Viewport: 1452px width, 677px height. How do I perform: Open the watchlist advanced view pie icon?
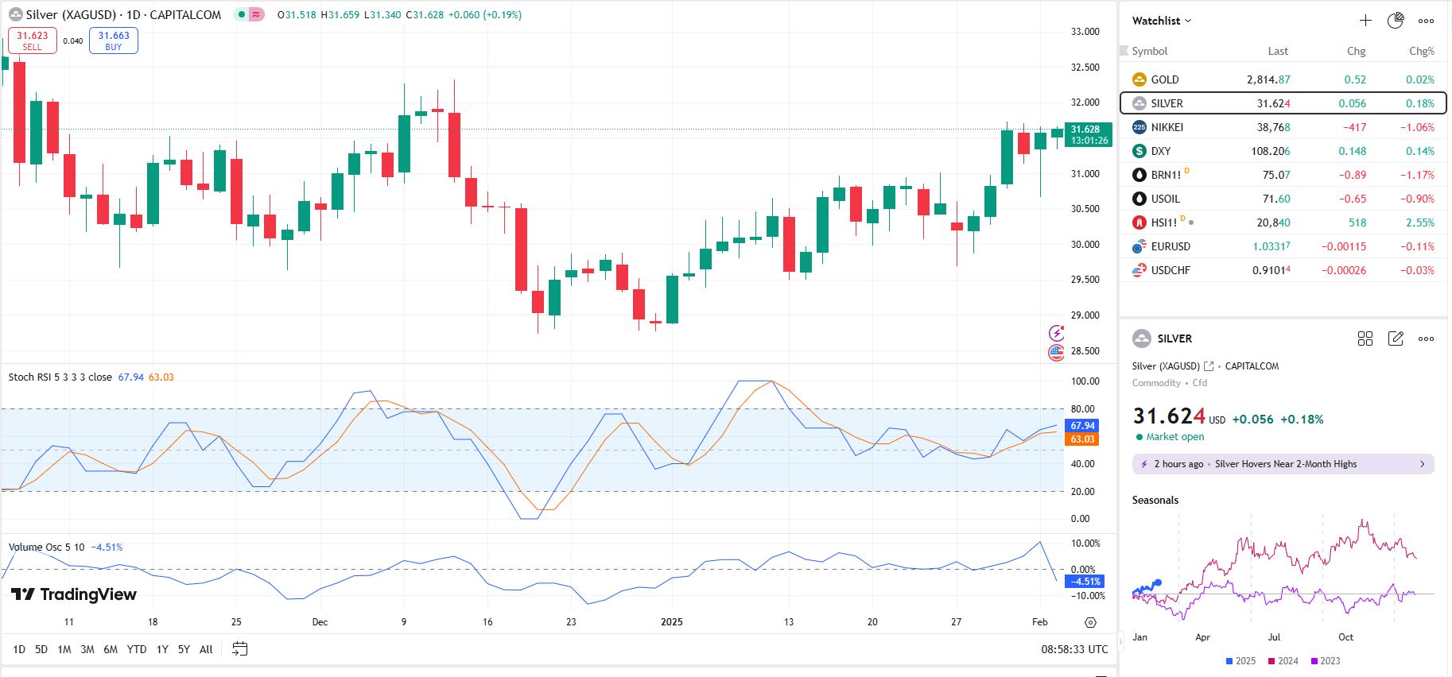point(1396,21)
